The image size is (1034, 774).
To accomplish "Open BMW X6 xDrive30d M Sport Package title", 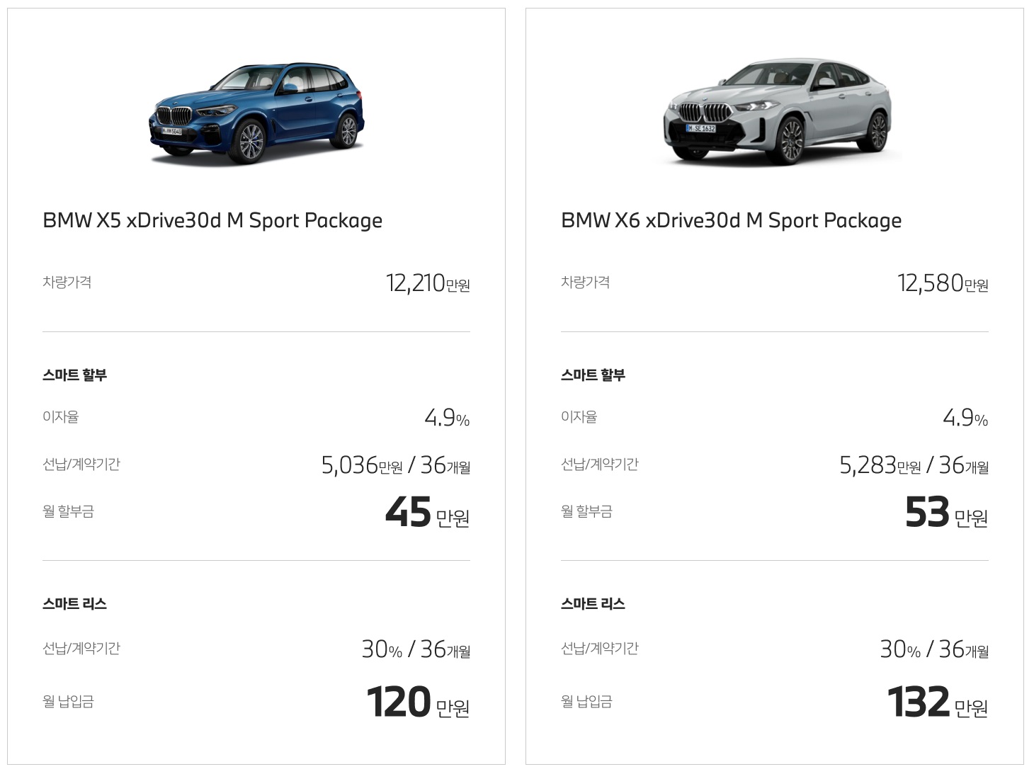I will [731, 221].
